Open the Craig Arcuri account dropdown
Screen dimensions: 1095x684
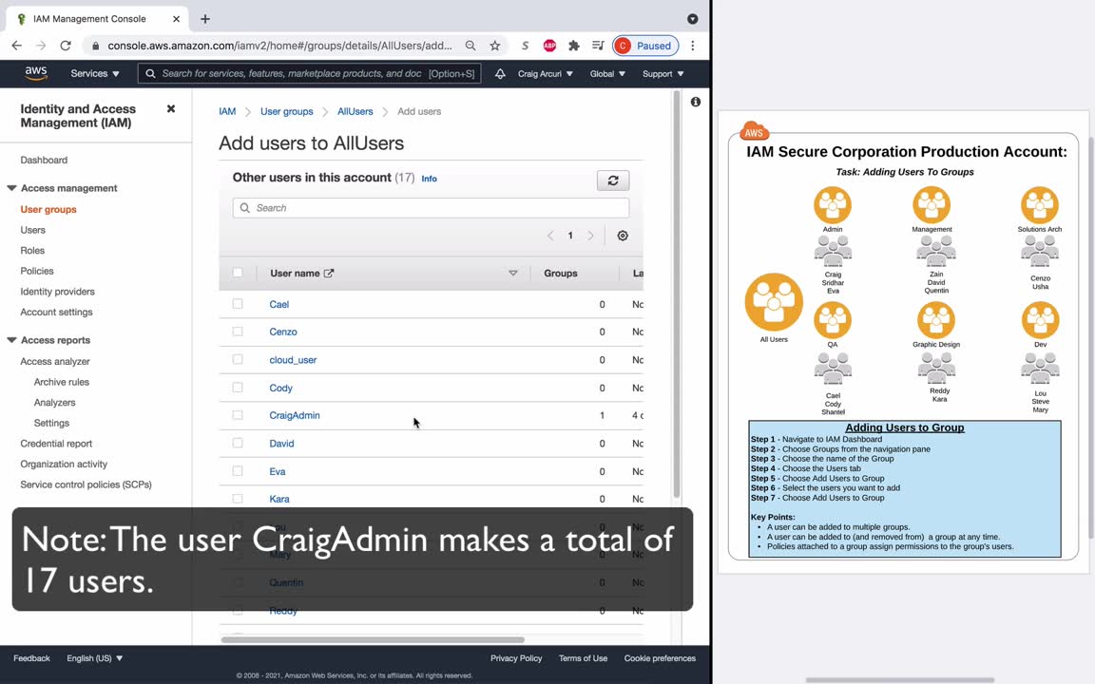point(546,73)
